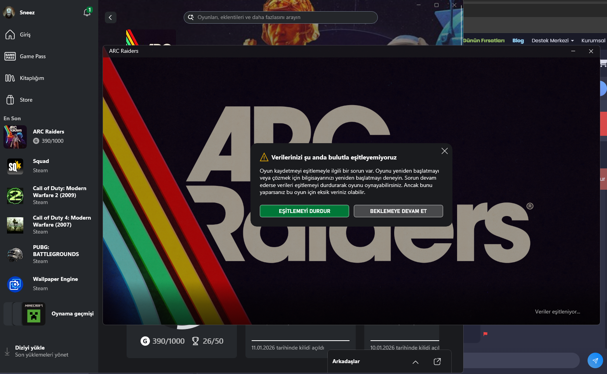This screenshot has width=607, height=374.
Task: Maximize the Xbox app window
Action: click(437, 5)
